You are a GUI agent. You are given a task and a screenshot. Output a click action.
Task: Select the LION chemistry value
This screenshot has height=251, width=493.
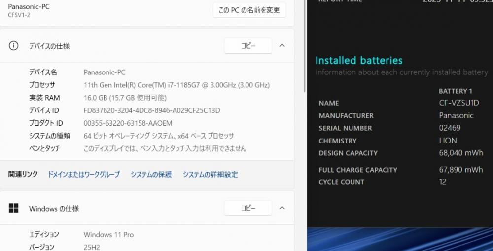point(448,141)
